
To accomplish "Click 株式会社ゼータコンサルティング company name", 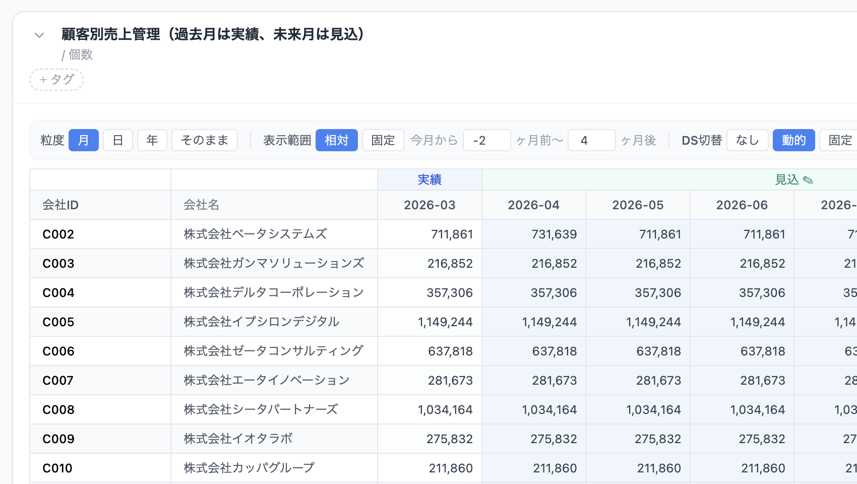I will 274,351.
